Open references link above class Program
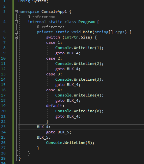 tap(42, 17)
